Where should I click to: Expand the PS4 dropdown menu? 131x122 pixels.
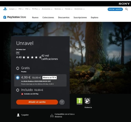[x=28, y=9]
